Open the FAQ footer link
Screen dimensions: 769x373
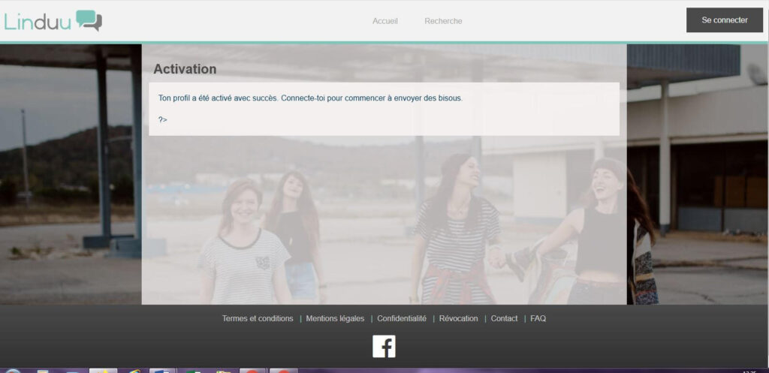(x=538, y=318)
